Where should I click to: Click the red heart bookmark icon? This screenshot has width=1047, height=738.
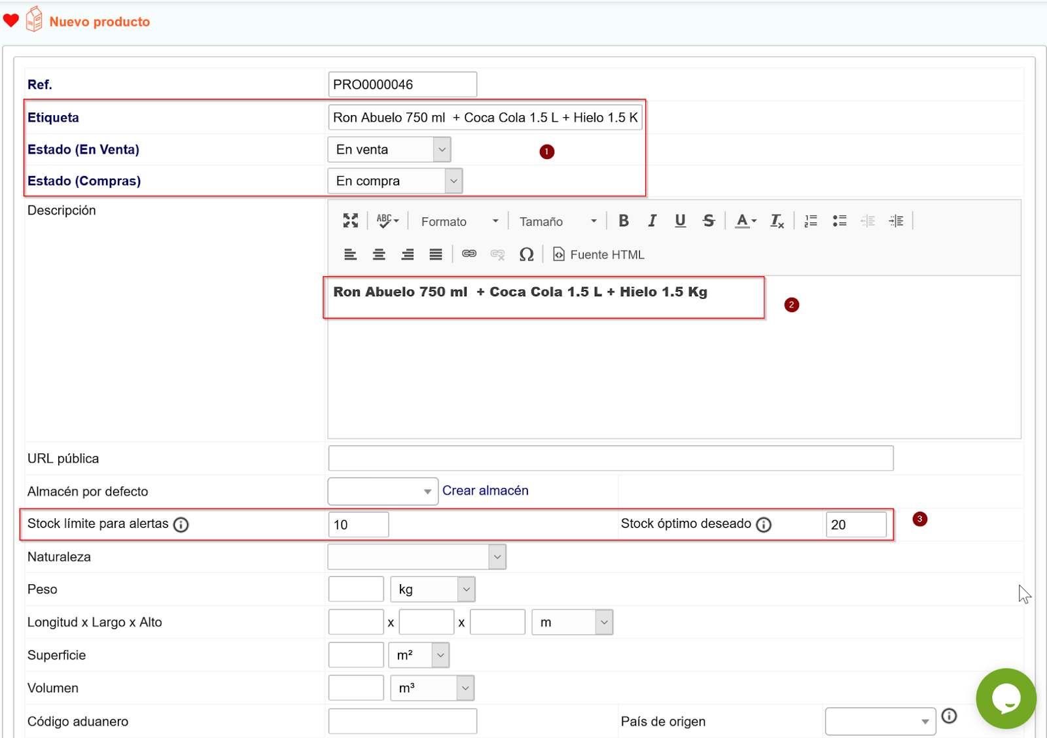click(x=11, y=20)
